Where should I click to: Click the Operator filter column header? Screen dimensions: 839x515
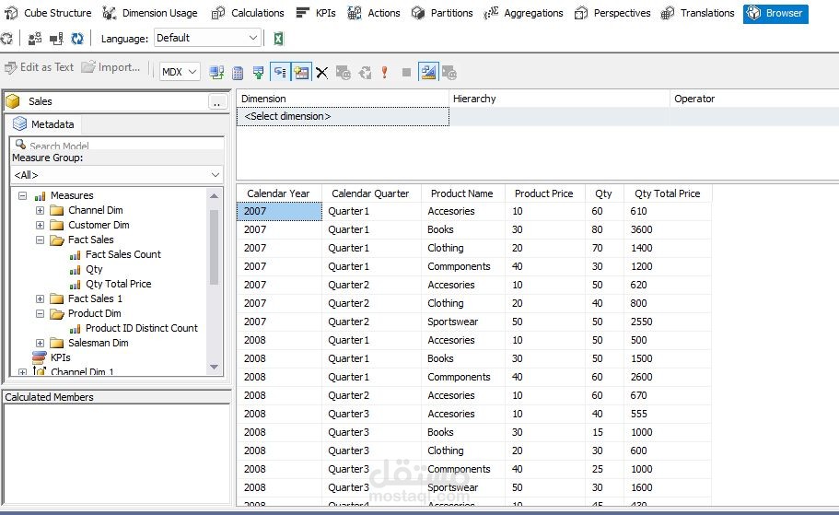tap(754, 99)
